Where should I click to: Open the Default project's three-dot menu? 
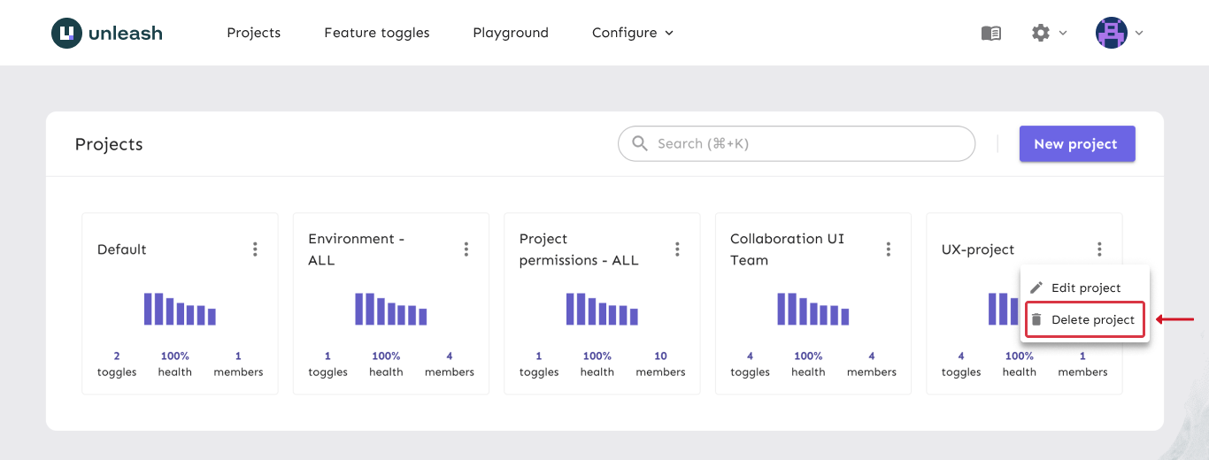coord(255,249)
